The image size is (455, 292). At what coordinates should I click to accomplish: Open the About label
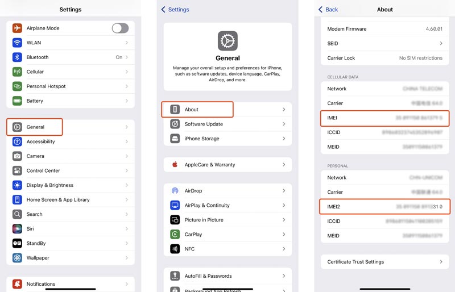pyautogui.click(x=192, y=109)
